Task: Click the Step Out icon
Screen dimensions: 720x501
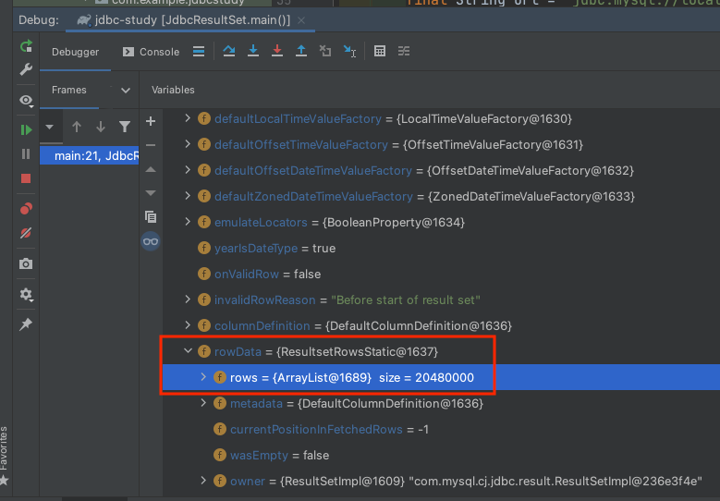Action: 301,51
